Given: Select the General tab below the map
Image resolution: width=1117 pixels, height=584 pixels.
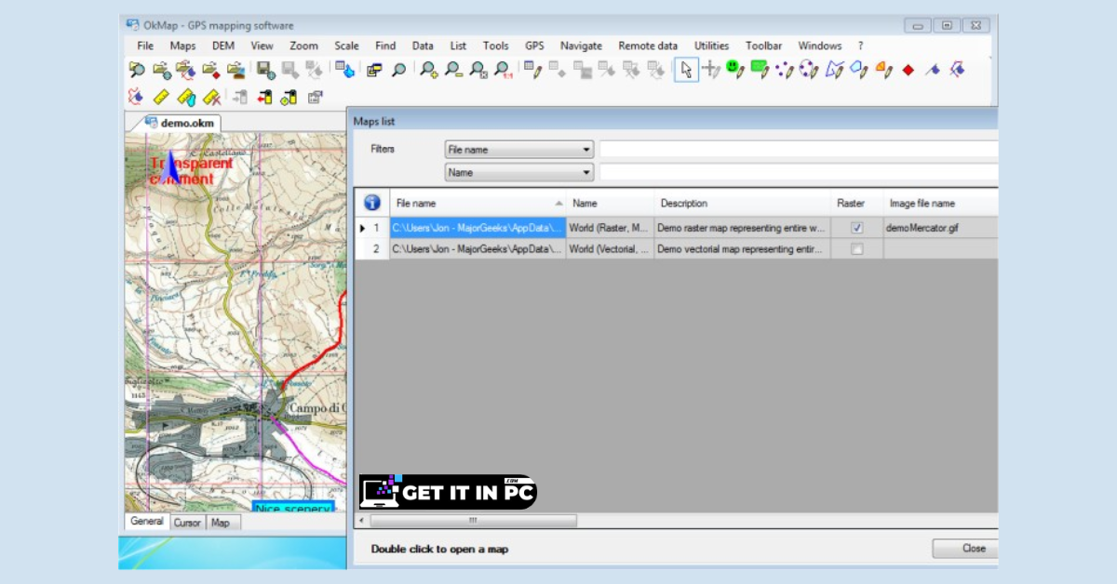Looking at the screenshot, I should [x=147, y=522].
